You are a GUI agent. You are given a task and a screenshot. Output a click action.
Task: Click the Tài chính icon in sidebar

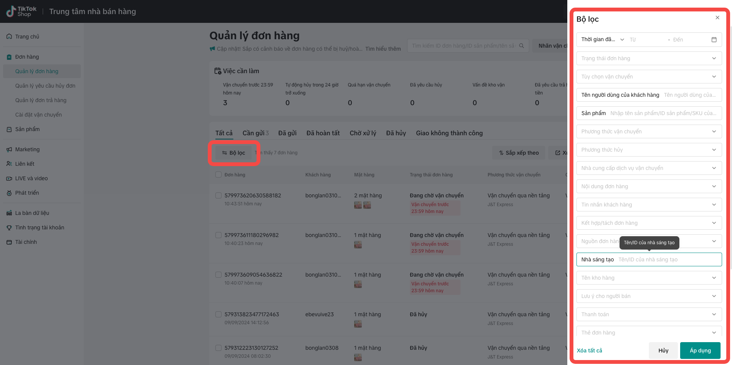click(x=9, y=242)
